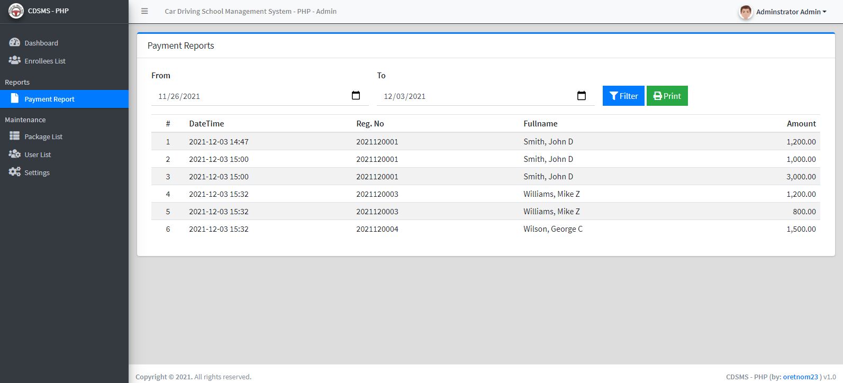843x383 pixels.
Task: Click the CDSMS - PHP brand link
Action: 48,11
